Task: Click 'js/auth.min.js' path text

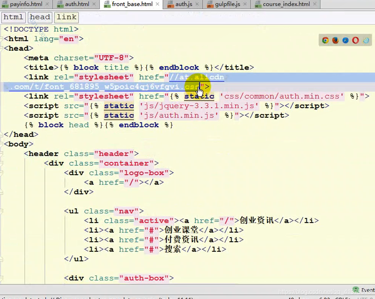Action: (x=179, y=115)
